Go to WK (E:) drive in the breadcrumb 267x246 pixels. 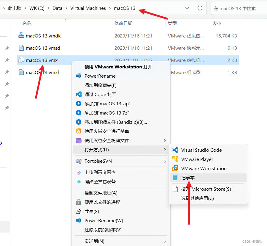37,8
